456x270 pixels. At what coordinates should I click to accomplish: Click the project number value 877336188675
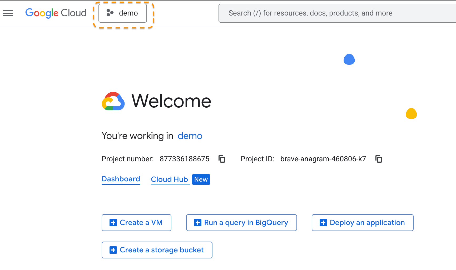184,159
